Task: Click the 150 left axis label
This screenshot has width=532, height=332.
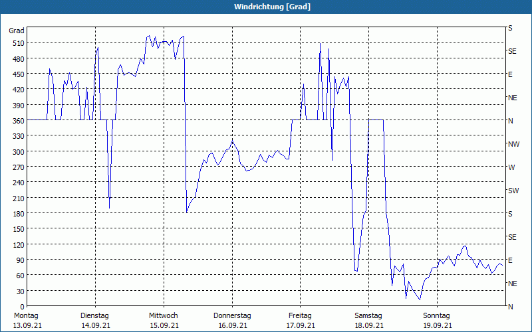Action: pos(19,229)
